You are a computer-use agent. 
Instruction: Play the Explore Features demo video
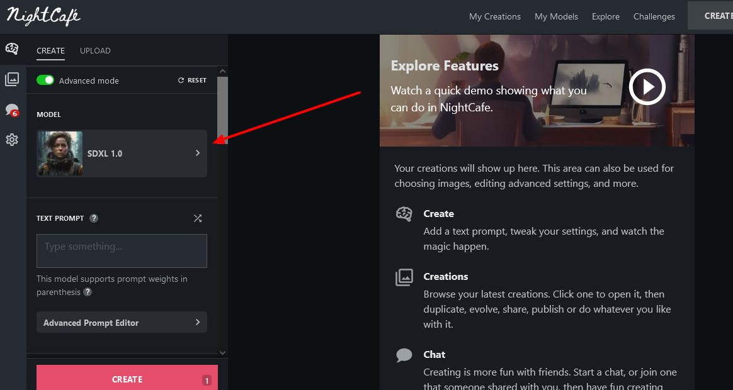[x=647, y=87]
